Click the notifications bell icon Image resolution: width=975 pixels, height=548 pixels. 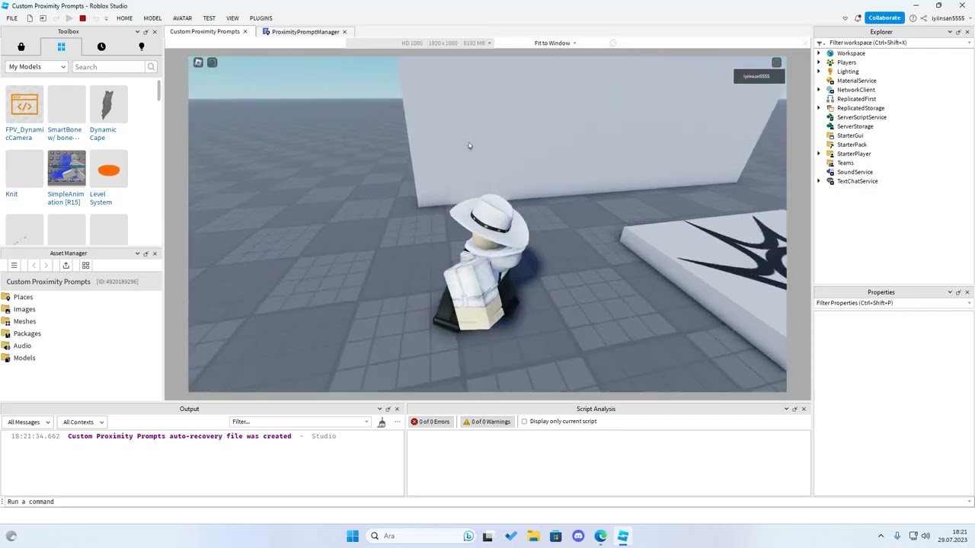point(858,18)
